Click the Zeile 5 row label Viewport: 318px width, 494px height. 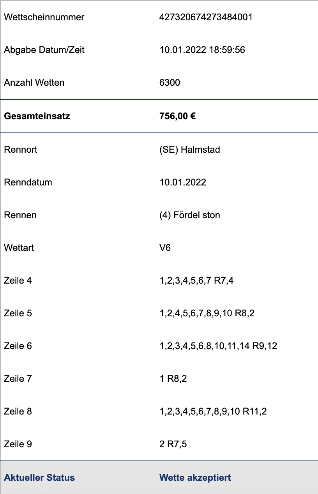[18, 313]
